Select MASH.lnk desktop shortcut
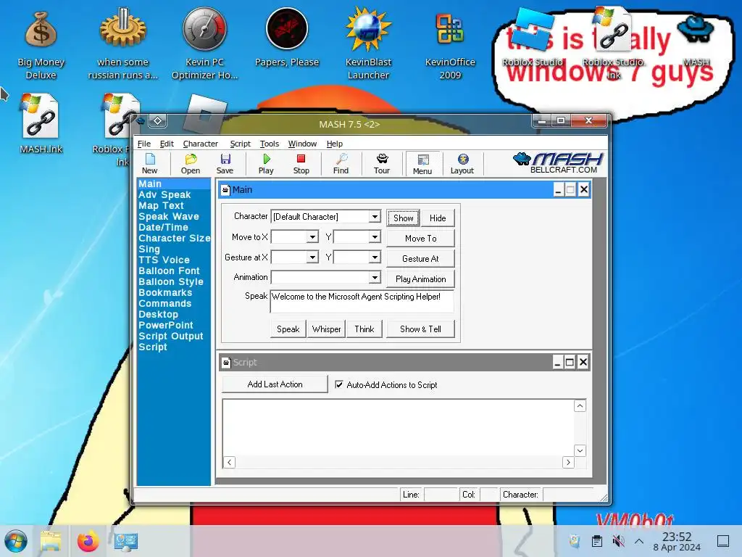This screenshot has height=557, width=742. [x=41, y=124]
